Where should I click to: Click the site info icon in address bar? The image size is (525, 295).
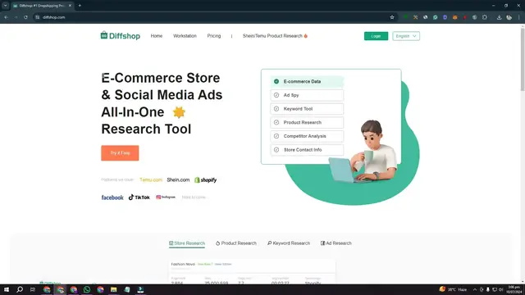point(38,17)
